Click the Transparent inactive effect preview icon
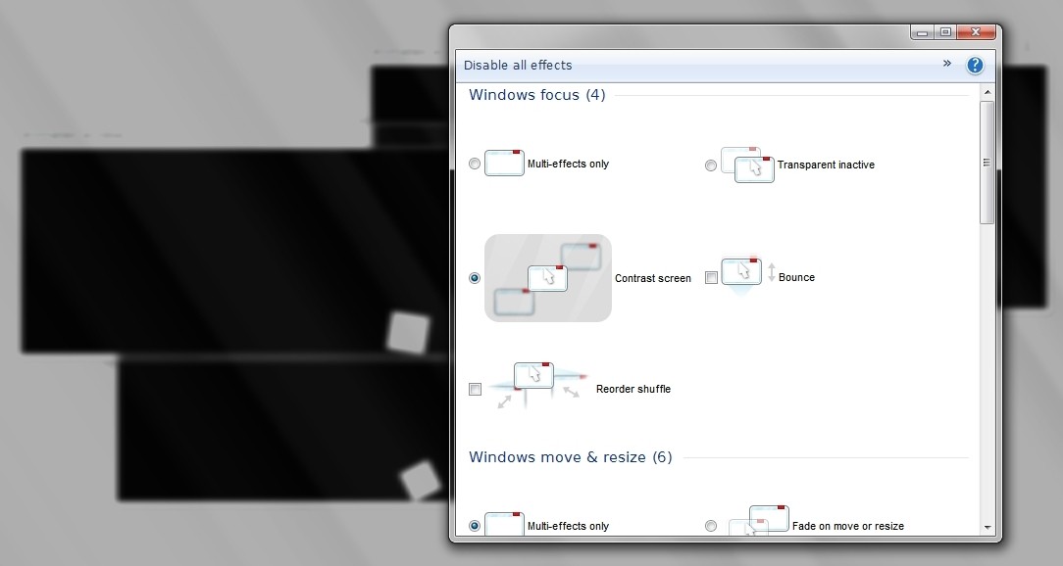Image resolution: width=1063 pixels, height=566 pixels. (748, 165)
